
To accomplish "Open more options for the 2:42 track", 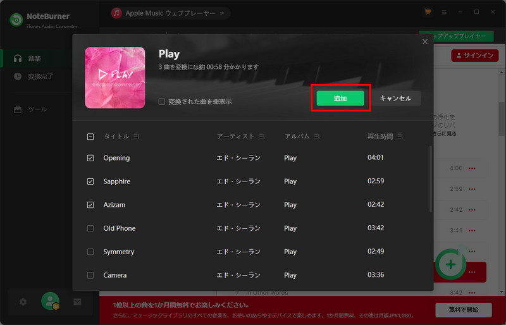I will [x=472, y=210].
